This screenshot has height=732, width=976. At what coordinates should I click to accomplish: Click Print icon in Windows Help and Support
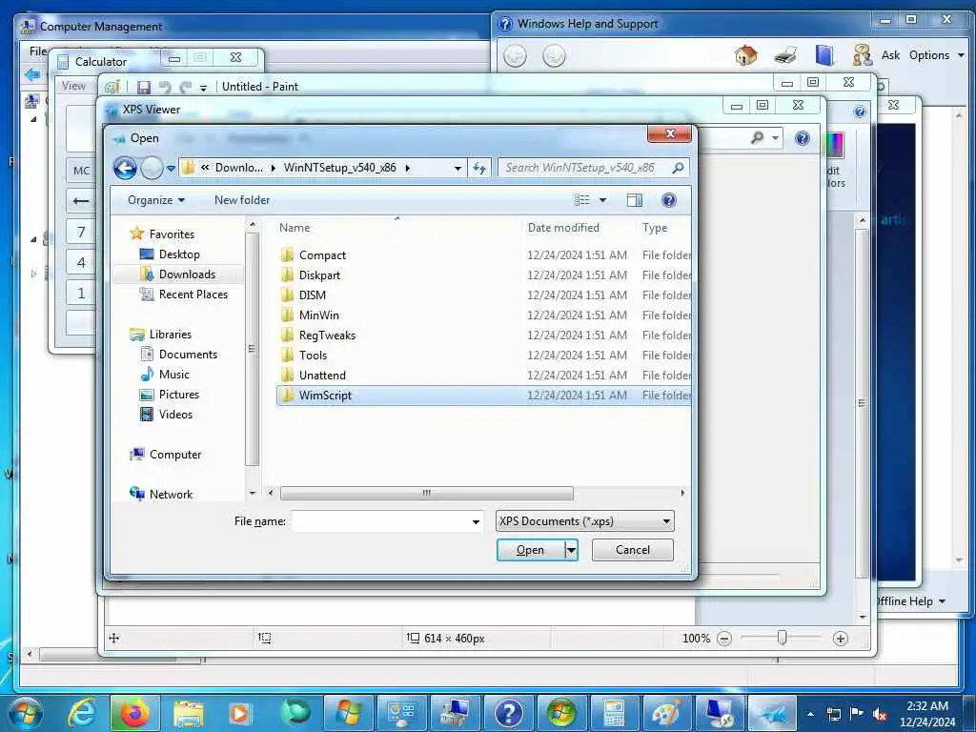785,55
